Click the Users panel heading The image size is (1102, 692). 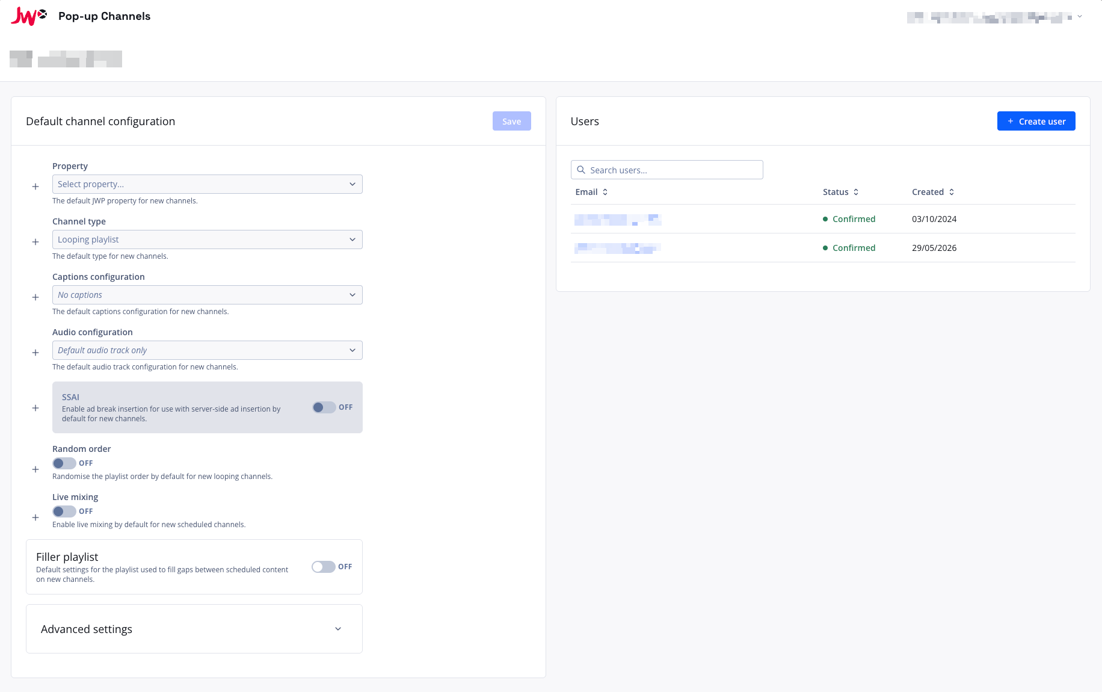coord(585,121)
